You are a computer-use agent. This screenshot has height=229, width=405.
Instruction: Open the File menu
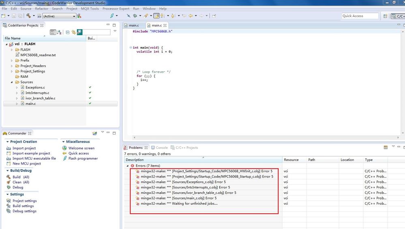coord(4,9)
